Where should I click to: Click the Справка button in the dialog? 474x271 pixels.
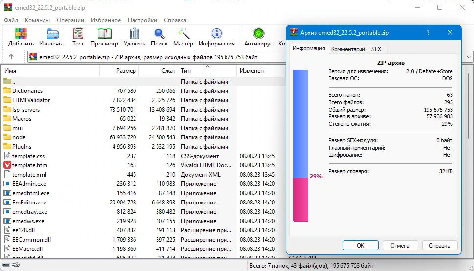440,245
